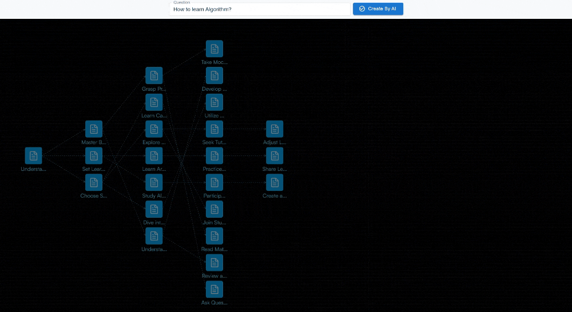The width and height of the screenshot is (572, 312).
Task: Select the 'Grasp Pr...' node icon
Action: pos(154,75)
